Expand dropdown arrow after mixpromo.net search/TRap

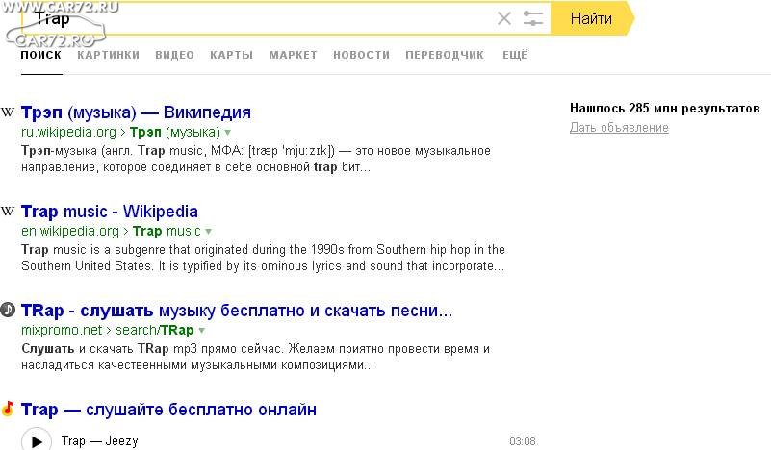[201, 331]
